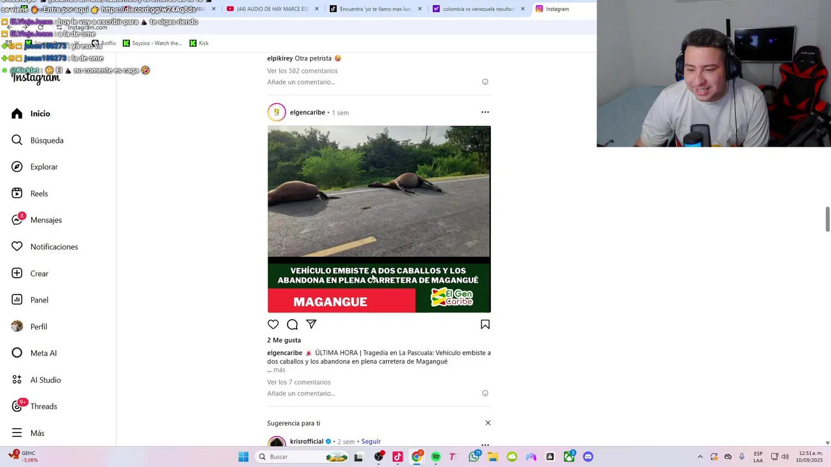This screenshot has width=831, height=467.
Task: Open krisrofficial profile name
Action: pyautogui.click(x=306, y=442)
